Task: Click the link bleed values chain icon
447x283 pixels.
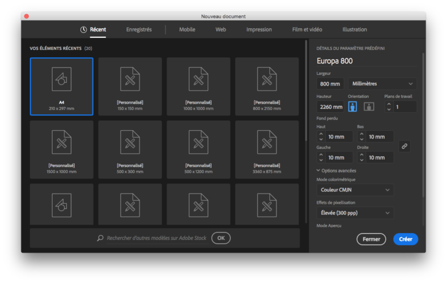Action: [x=404, y=146]
